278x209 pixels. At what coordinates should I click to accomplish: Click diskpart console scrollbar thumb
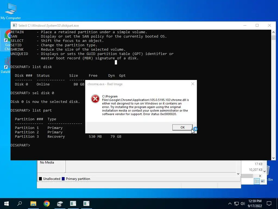[273, 38]
